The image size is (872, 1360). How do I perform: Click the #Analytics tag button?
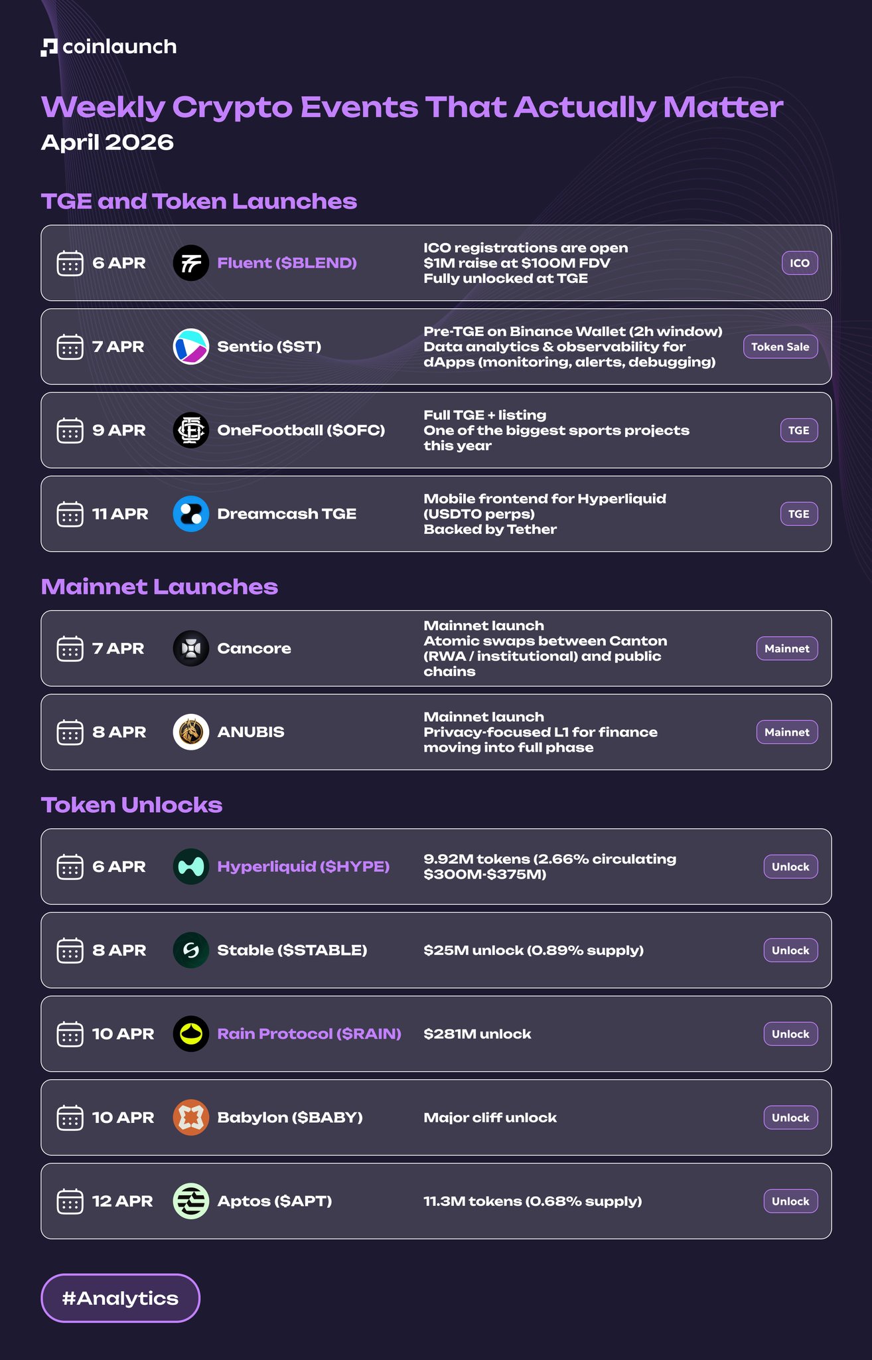[120, 1298]
